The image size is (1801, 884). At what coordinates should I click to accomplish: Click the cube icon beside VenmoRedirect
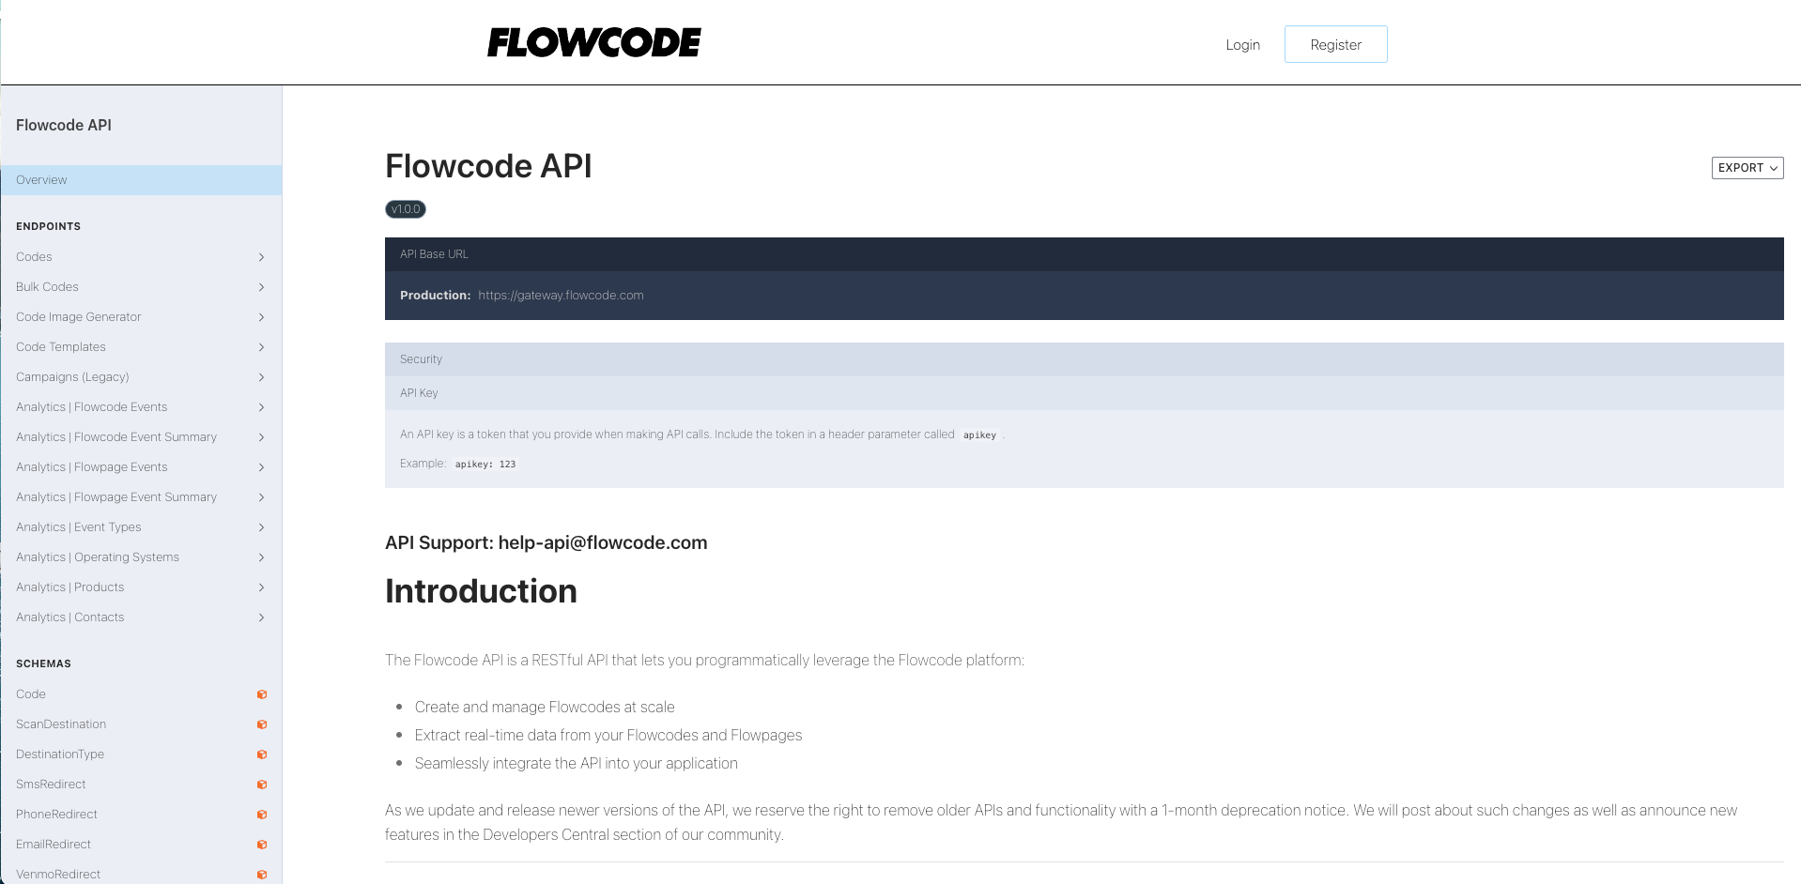coord(262,875)
